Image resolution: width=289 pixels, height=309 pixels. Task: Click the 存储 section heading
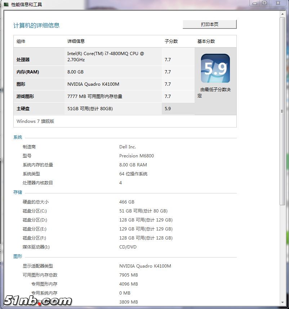[18, 192]
